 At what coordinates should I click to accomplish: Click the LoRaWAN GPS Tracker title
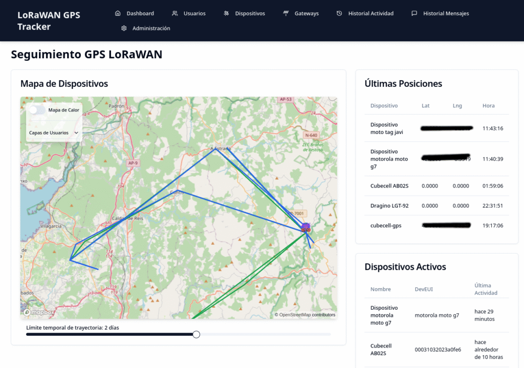49,20
